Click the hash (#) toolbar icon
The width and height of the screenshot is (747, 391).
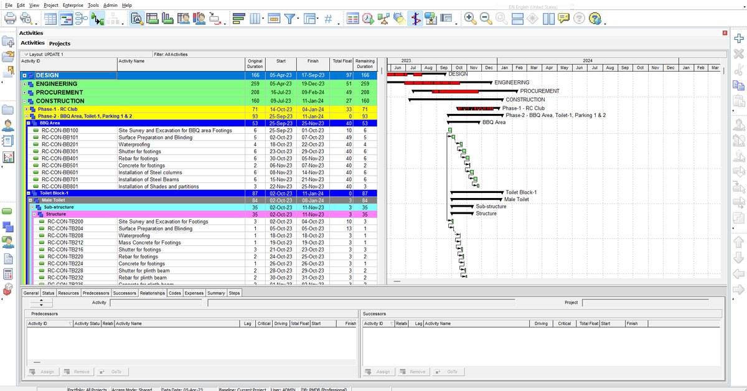[x=328, y=19]
